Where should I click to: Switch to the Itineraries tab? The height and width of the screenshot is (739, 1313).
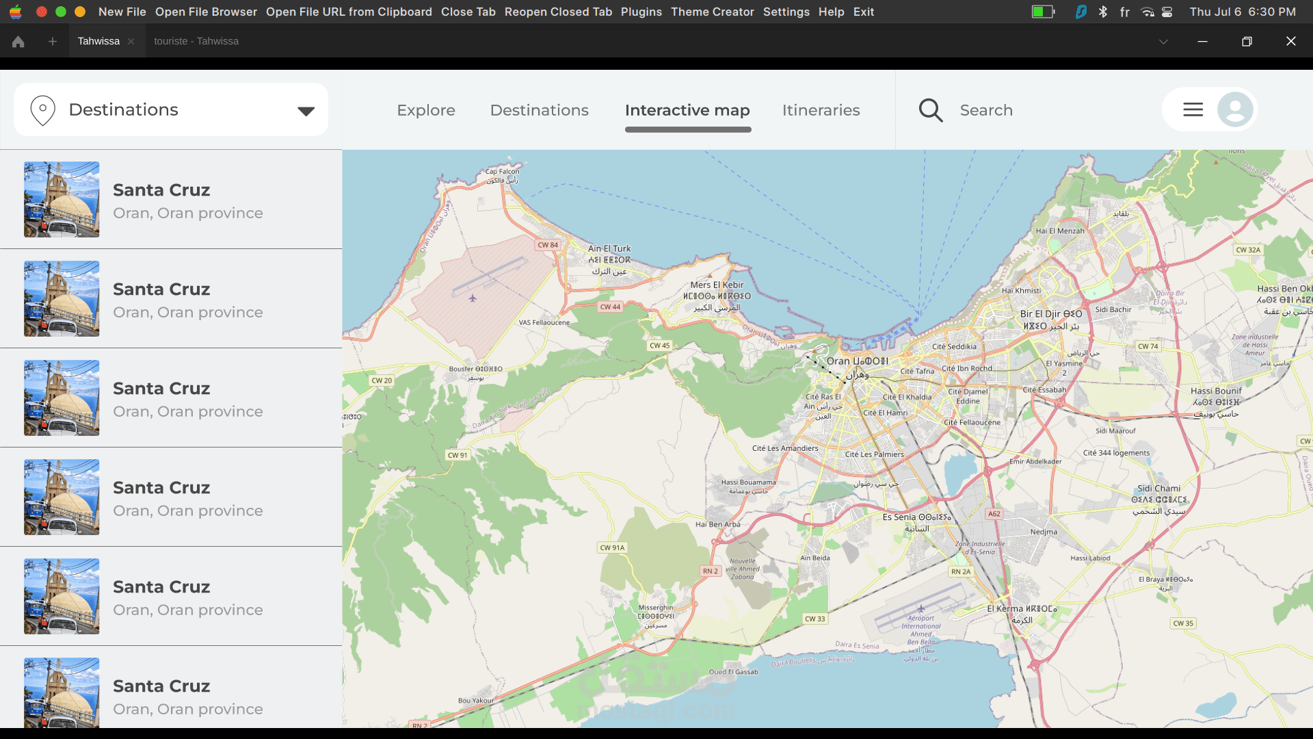(x=821, y=110)
